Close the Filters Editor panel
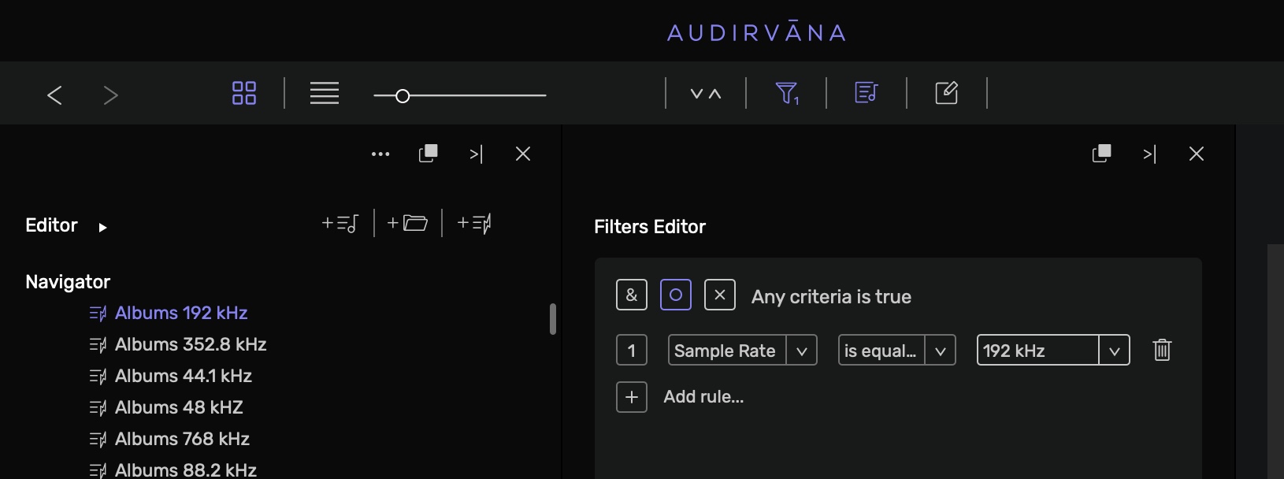 (1197, 154)
